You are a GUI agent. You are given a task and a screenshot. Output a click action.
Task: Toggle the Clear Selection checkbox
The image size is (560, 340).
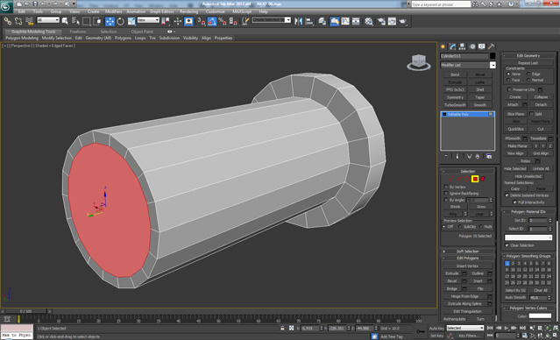(507, 245)
